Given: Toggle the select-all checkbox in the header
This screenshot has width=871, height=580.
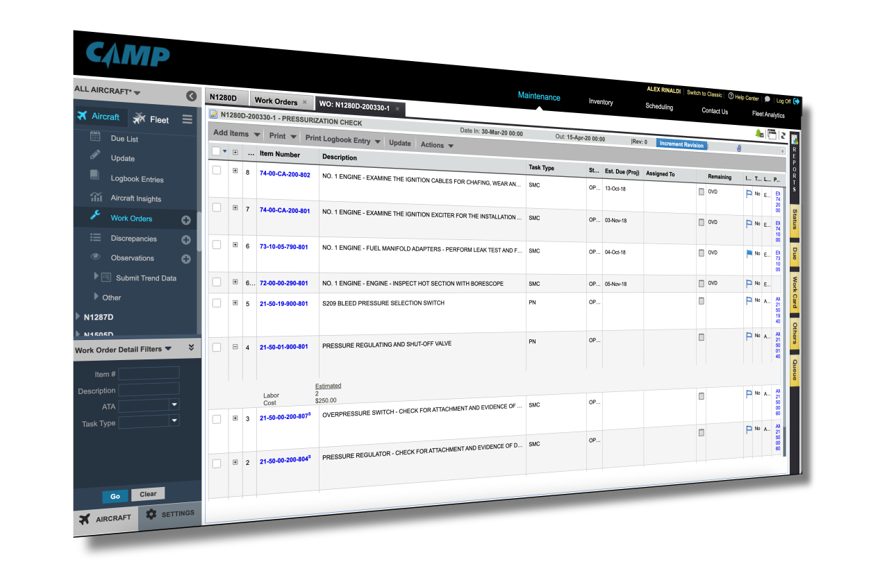Looking at the screenshot, I should pyautogui.click(x=216, y=151).
